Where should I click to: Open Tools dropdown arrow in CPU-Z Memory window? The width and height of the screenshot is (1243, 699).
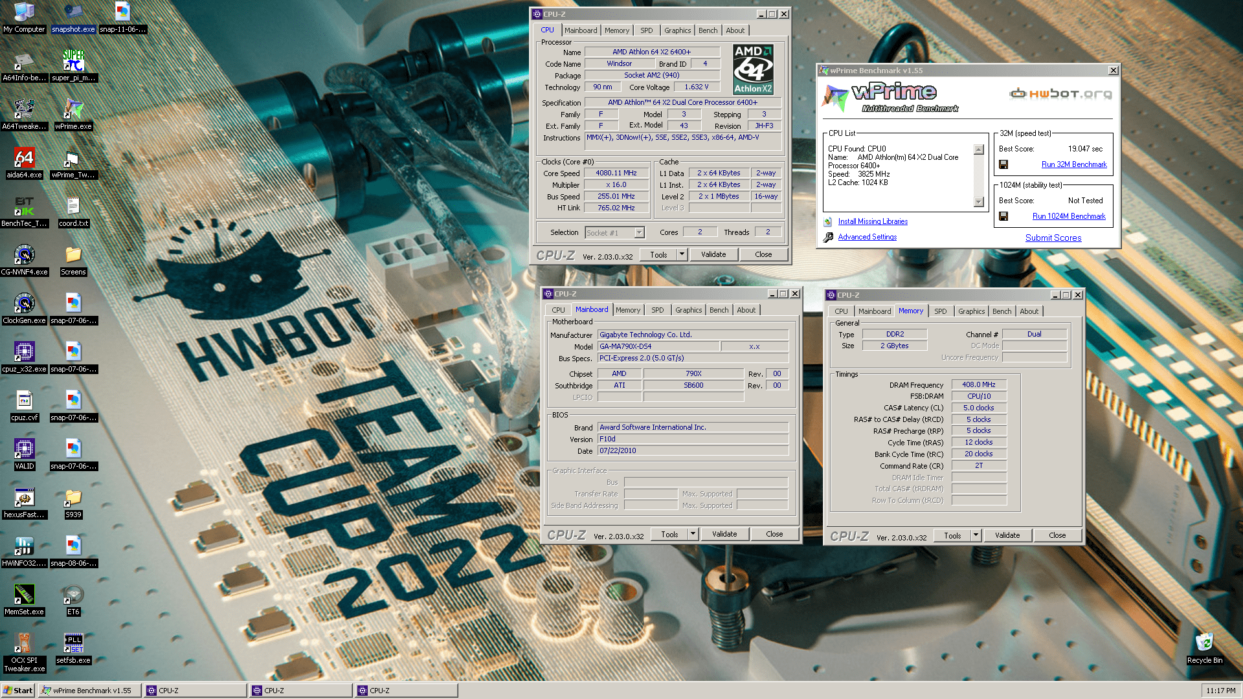pos(976,535)
